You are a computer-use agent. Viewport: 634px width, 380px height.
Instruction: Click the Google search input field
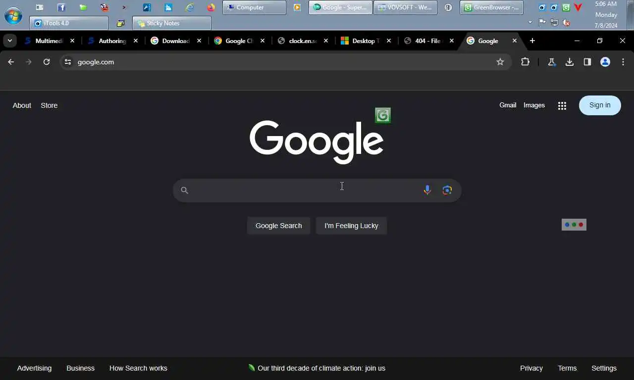point(317,190)
